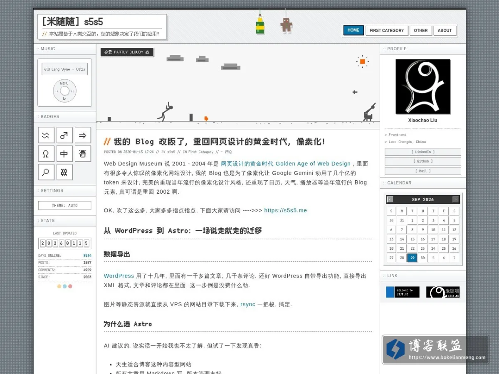The image size is (499, 374).
Task: Click the SEP 2026 calendar header
Action: click(423, 199)
